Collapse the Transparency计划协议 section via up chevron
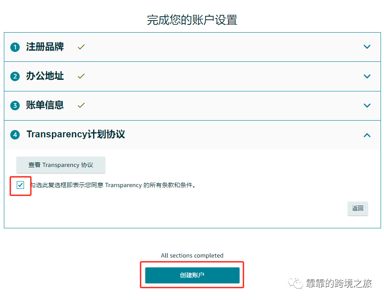This screenshot has width=384, height=300. [x=367, y=135]
